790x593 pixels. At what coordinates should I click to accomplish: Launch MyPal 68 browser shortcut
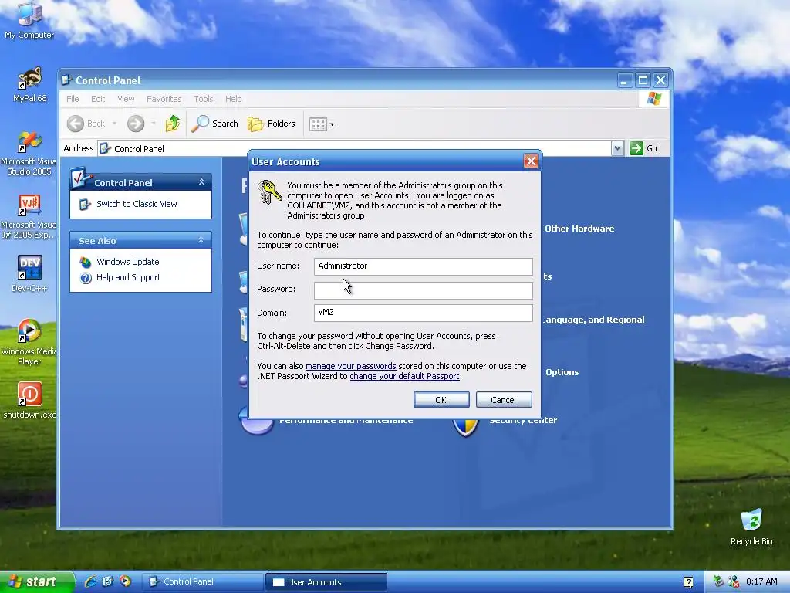pyautogui.click(x=29, y=84)
